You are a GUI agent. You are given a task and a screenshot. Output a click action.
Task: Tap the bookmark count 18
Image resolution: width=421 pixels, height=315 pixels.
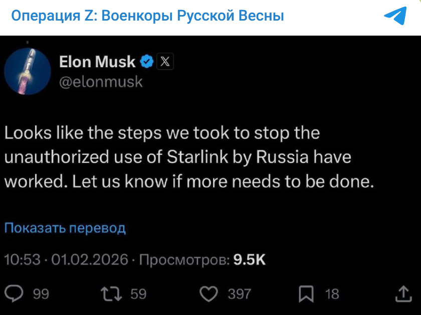point(332,294)
